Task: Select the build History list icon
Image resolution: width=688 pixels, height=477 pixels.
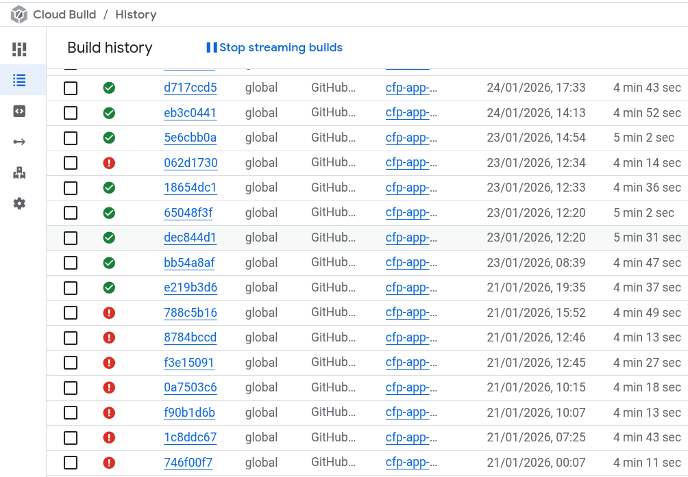Action: tap(19, 81)
